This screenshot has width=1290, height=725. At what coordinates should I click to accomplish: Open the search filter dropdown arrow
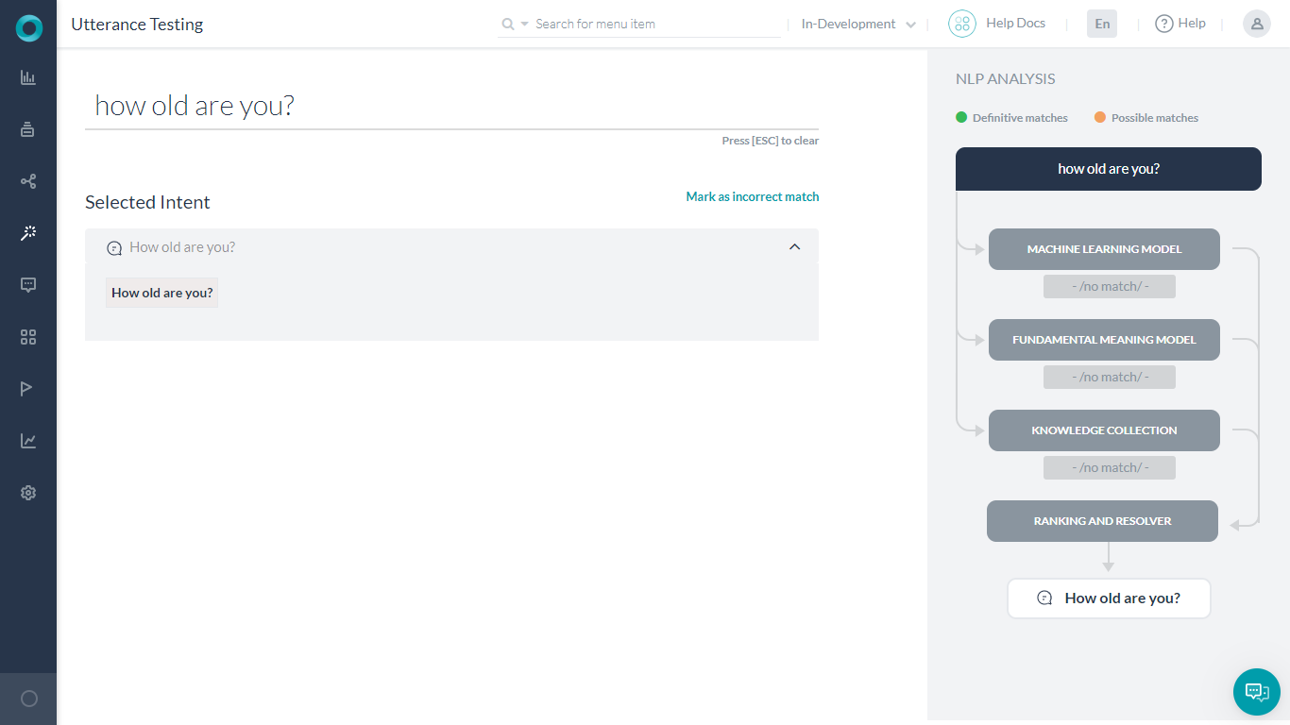[x=522, y=24]
